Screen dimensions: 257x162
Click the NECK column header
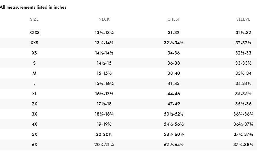click(x=104, y=19)
